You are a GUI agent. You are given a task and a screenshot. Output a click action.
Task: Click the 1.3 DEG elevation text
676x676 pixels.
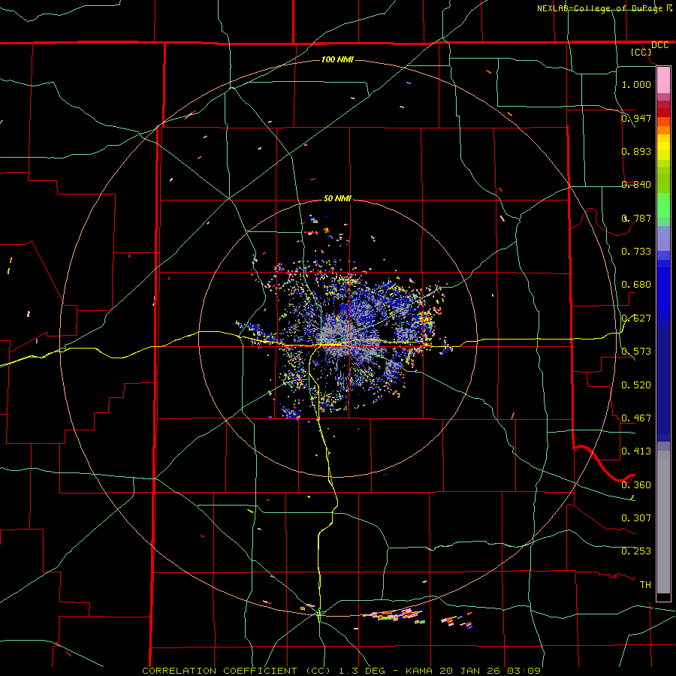pos(362,671)
